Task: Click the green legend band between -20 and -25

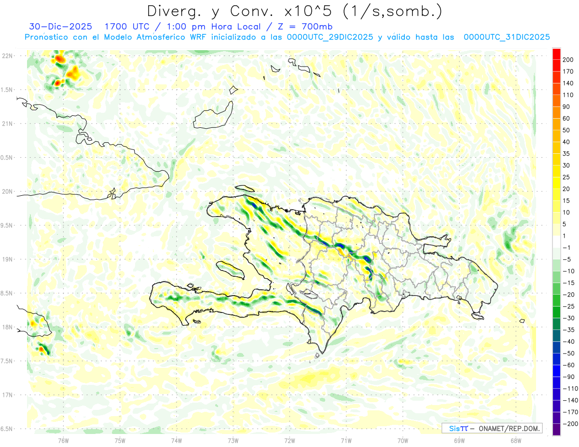Action: point(556,300)
